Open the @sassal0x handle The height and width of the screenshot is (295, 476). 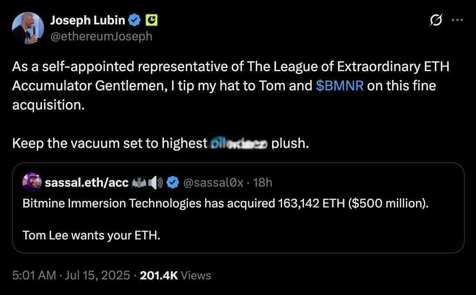213,183
